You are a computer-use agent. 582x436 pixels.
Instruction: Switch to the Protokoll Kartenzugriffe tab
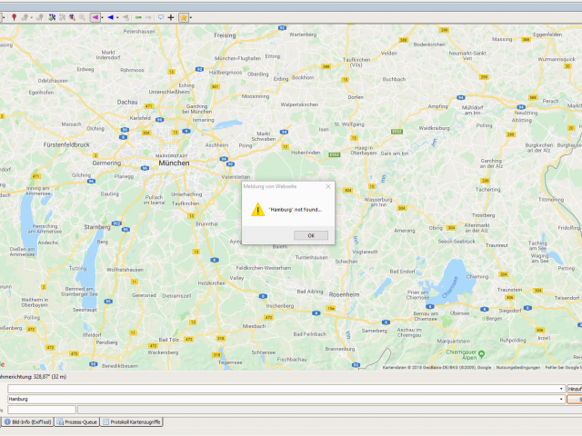pos(132,421)
